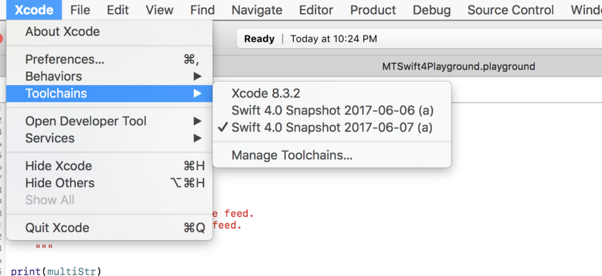
Task: Open the Find menu
Action: [202, 10]
